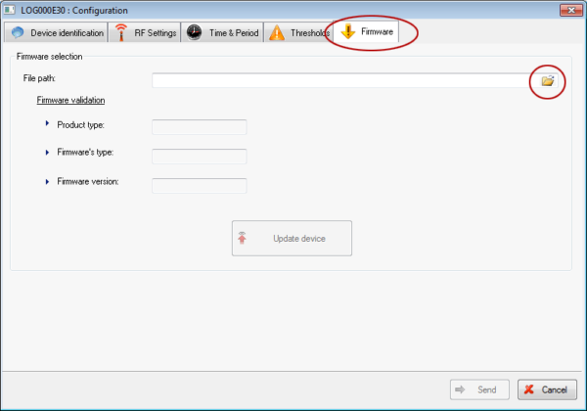Click the warning triangle icon on Thresholds tab
Image resolution: width=587 pixels, height=411 pixels.
(277, 33)
